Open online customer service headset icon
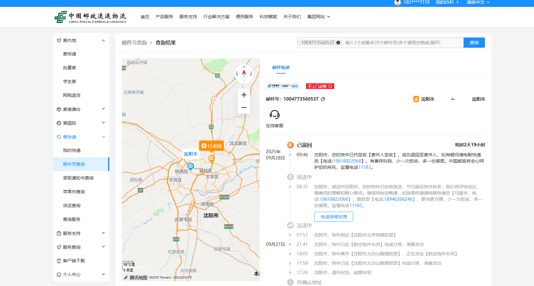This screenshot has height=286, width=534. (x=274, y=115)
